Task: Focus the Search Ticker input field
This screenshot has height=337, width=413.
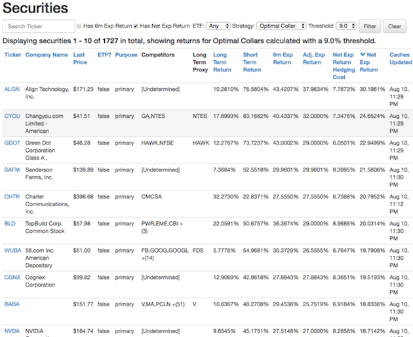Action: click(39, 26)
